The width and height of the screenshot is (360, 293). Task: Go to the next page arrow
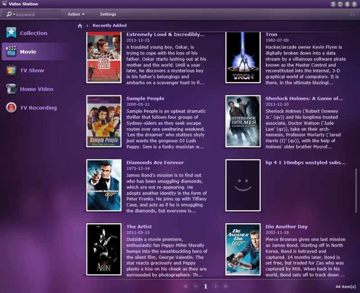(216, 286)
